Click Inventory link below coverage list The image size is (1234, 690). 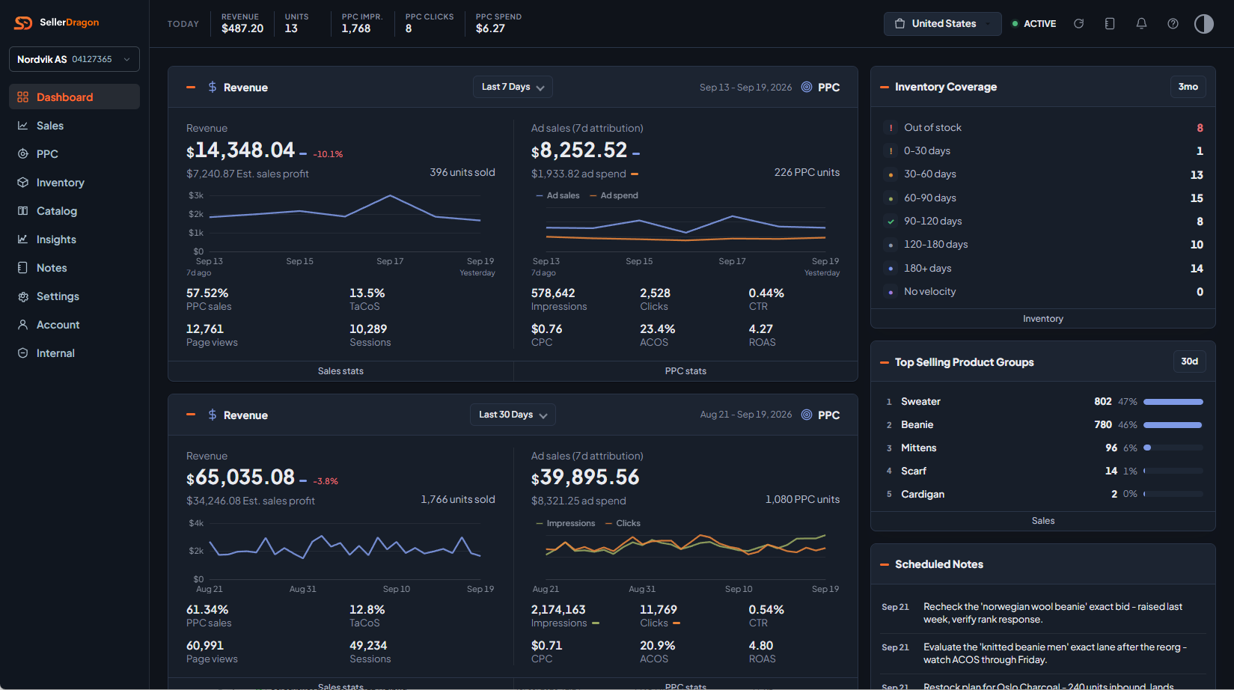(1043, 319)
